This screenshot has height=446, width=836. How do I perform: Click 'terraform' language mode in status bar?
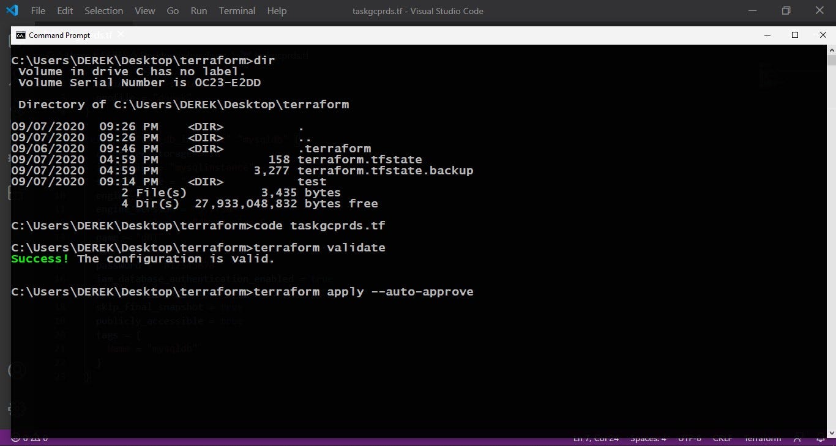coord(763,438)
